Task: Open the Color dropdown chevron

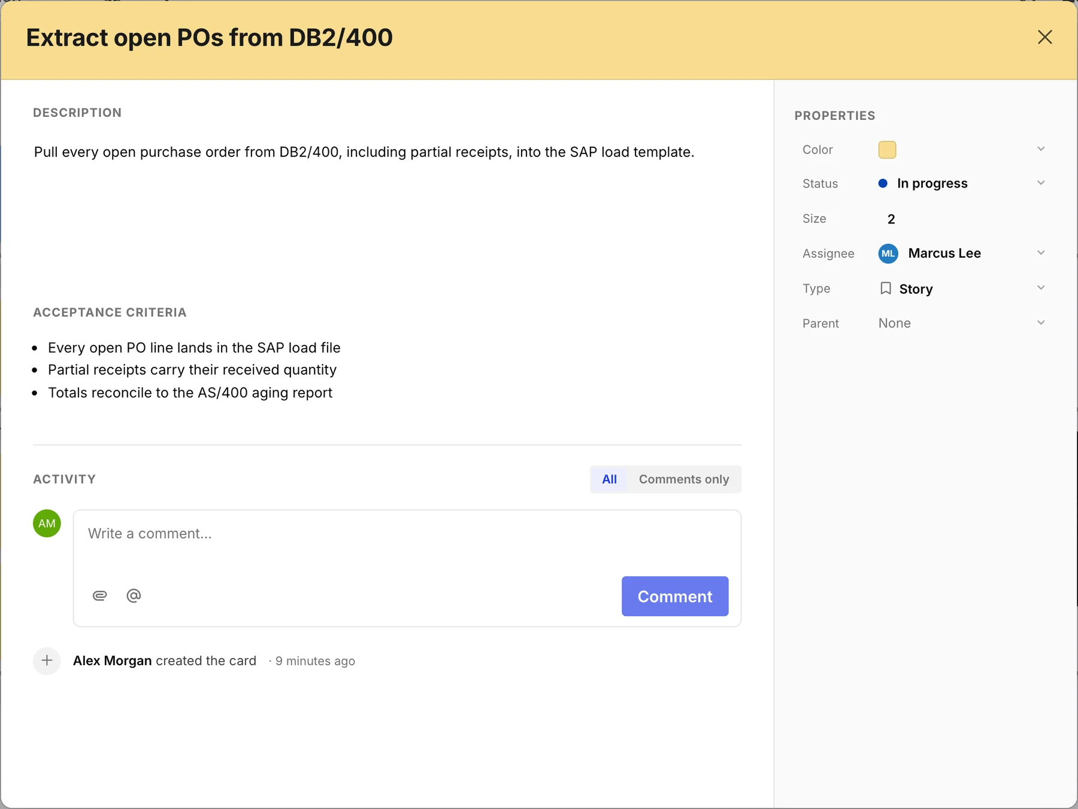Action: (x=1041, y=149)
